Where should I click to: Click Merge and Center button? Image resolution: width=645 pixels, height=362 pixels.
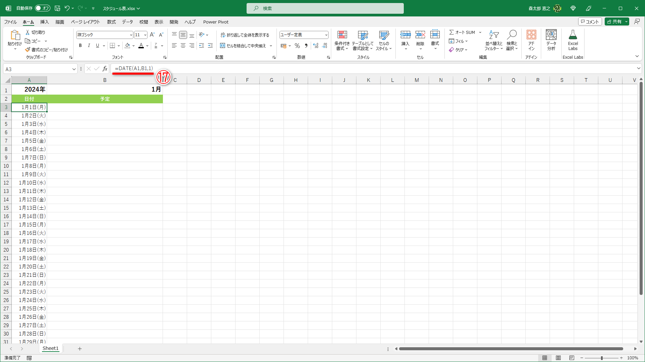point(243,46)
